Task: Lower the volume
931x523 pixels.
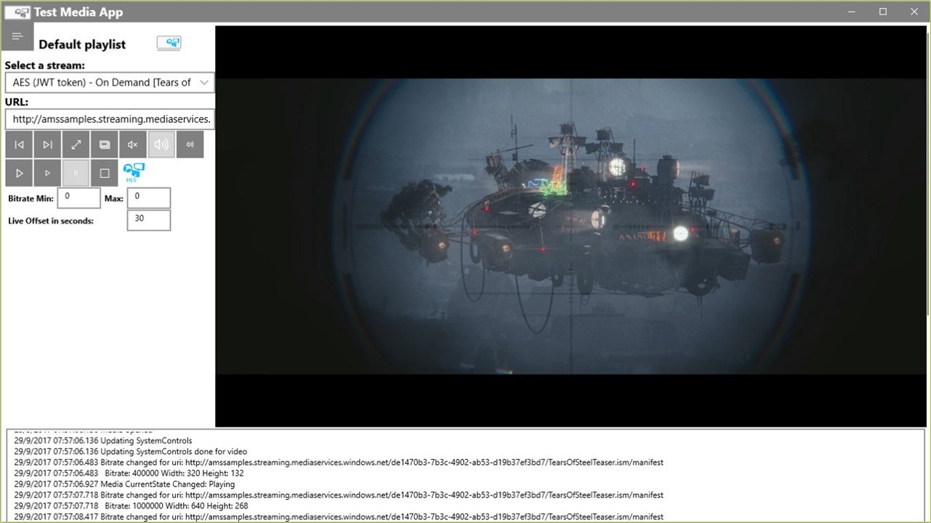Action: coord(190,145)
